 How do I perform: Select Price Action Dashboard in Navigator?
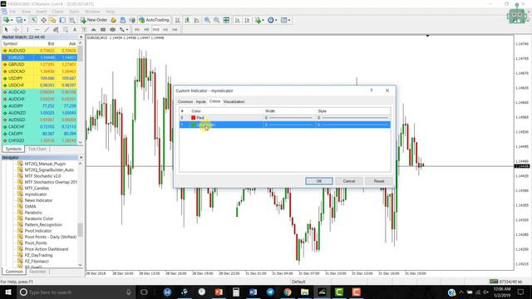click(x=47, y=249)
